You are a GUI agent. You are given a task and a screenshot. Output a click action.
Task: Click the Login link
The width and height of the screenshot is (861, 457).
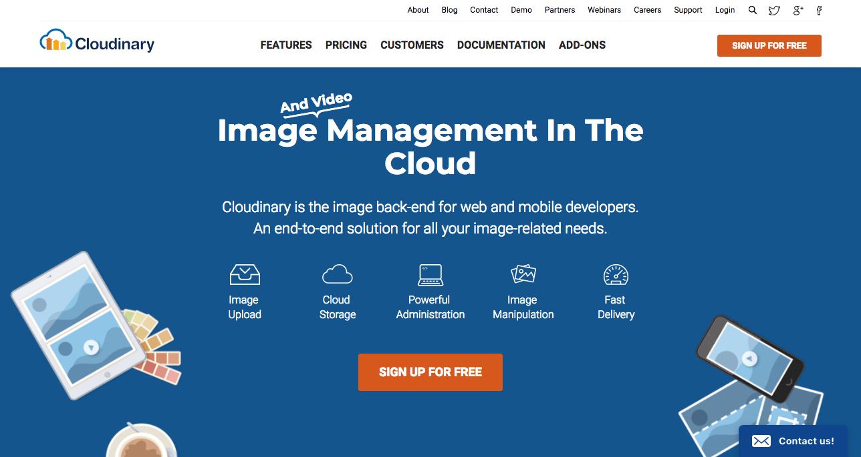click(725, 10)
